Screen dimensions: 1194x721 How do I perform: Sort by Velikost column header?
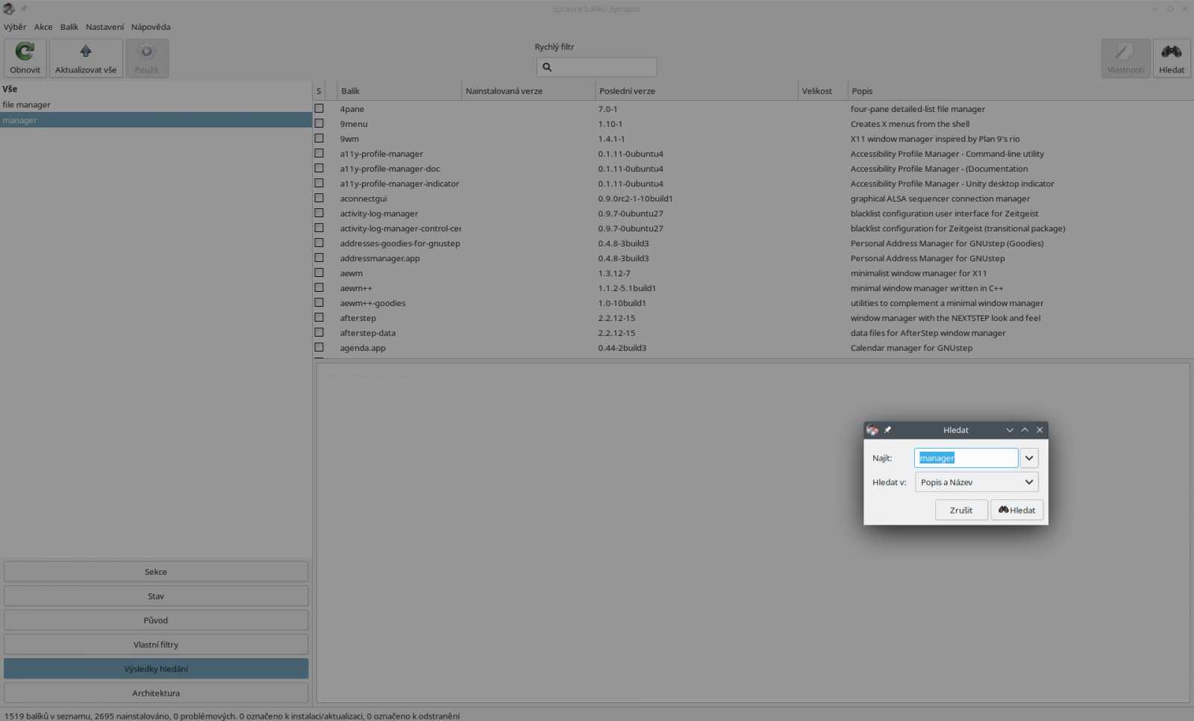[822, 91]
